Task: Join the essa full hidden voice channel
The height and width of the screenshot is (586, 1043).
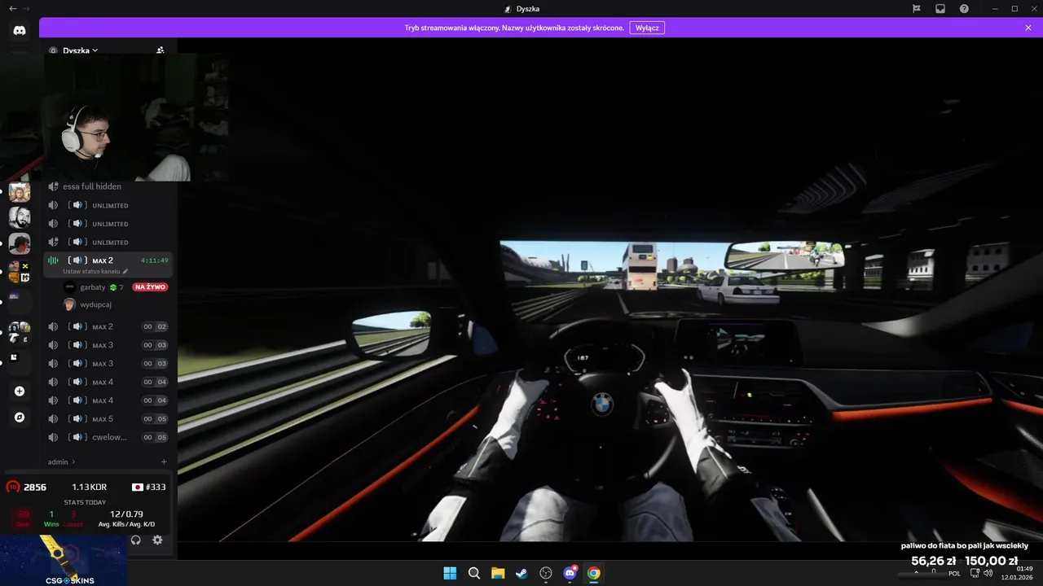Action: [x=107, y=186]
